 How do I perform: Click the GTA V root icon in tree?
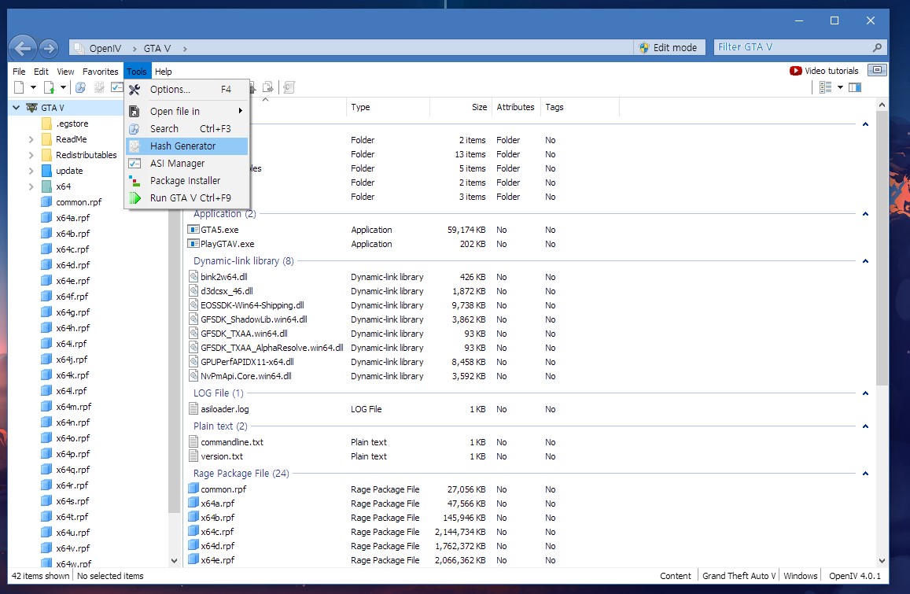32,108
